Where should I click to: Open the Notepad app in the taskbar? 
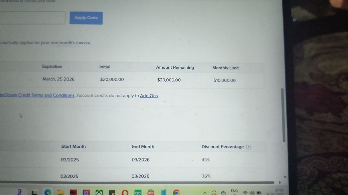click(163, 192)
